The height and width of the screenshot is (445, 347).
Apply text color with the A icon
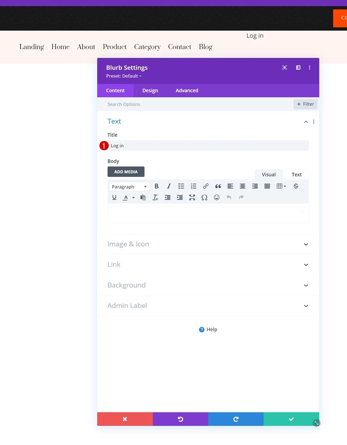click(x=125, y=198)
